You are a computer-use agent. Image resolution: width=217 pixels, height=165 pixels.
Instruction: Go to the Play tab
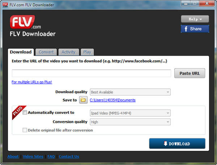coord(87,52)
